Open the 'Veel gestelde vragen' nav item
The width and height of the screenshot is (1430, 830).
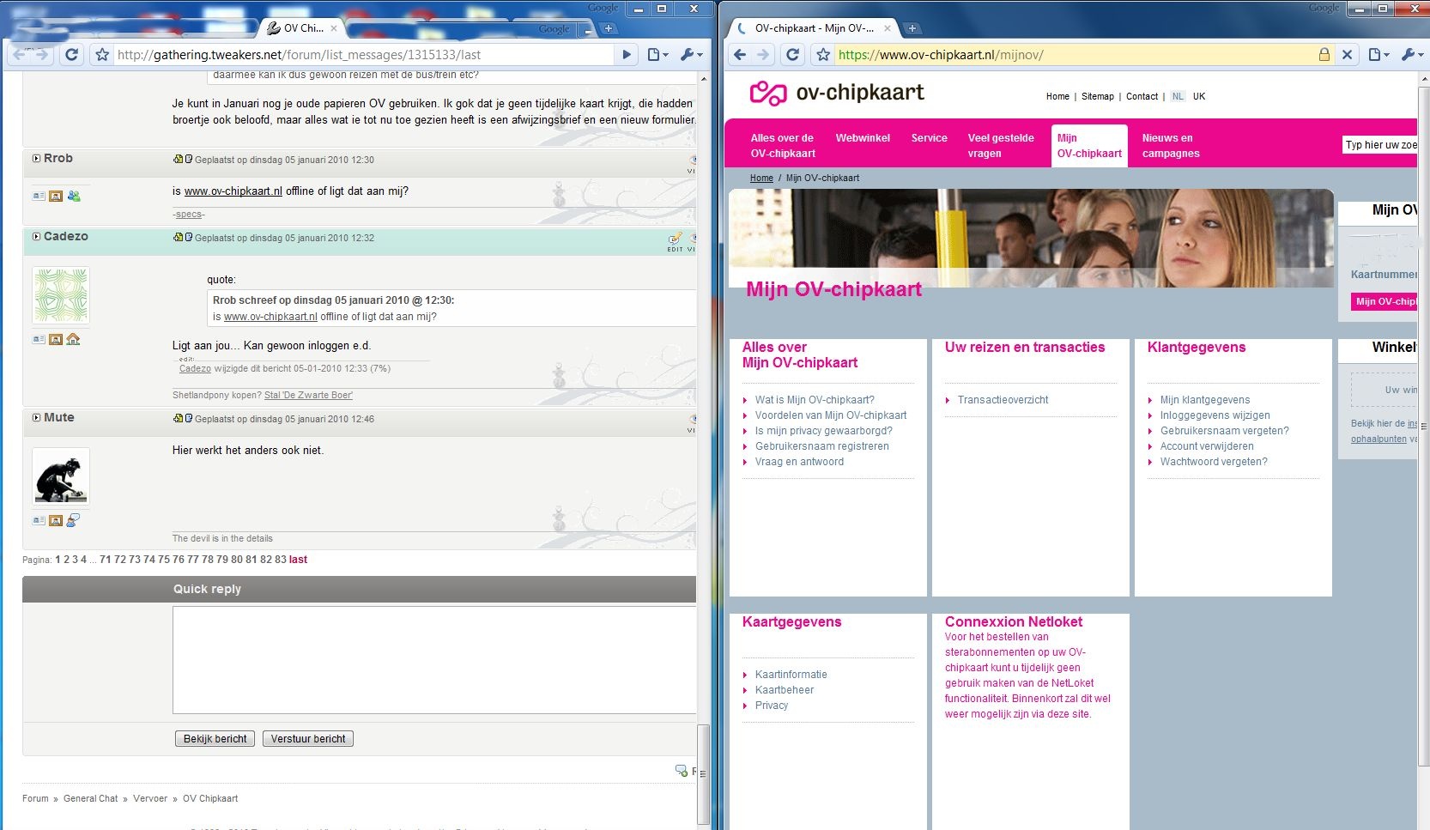coord(1001,146)
